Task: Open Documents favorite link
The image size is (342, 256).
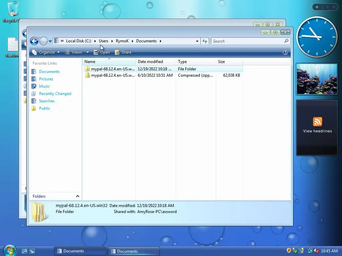Action: (49, 72)
